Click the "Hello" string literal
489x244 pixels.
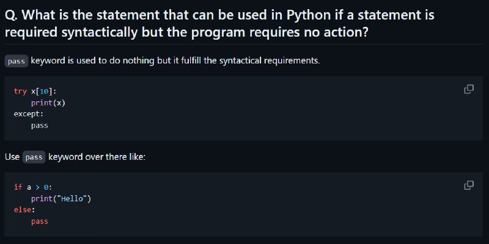coord(72,199)
